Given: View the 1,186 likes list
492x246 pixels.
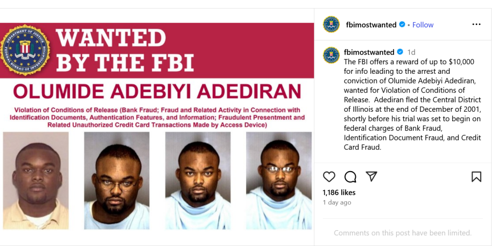Looking at the screenshot, I should tap(339, 192).
